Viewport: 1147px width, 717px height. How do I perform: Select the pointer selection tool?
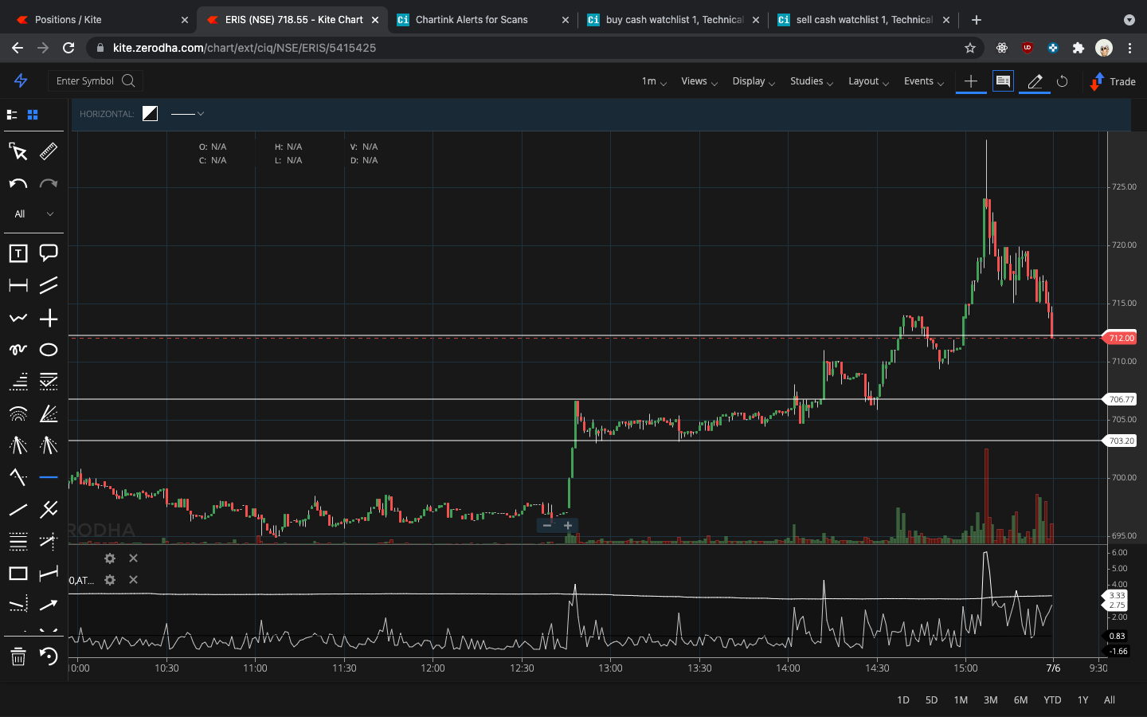pos(18,151)
